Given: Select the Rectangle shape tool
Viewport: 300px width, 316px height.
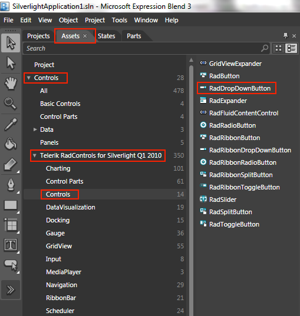Looking at the screenshot, I should pyautogui.click(x=11, y=205).
